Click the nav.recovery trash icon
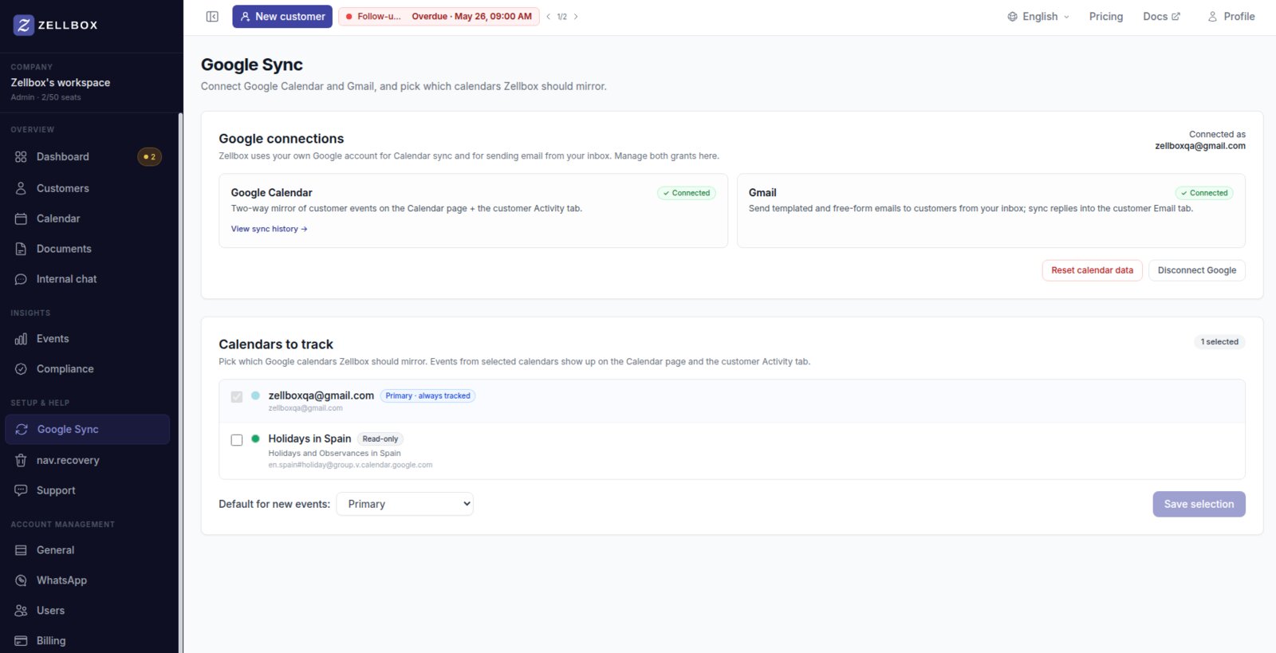The image size is (1276, 653). 21,460
